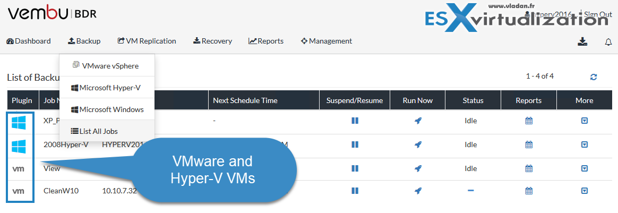618x213 pixels.
Task: Click the 2008Hyper-V job name
Action: pos(66,144)
